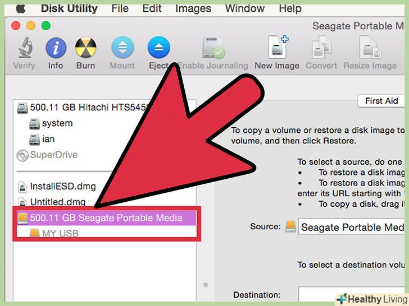Select the SuperDrive entry
Screen dimensions: 409x306
104,155
